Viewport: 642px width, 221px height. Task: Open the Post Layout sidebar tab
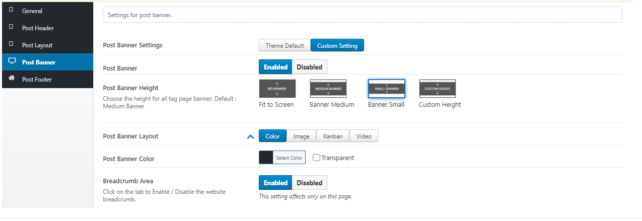tap(37, 45)
